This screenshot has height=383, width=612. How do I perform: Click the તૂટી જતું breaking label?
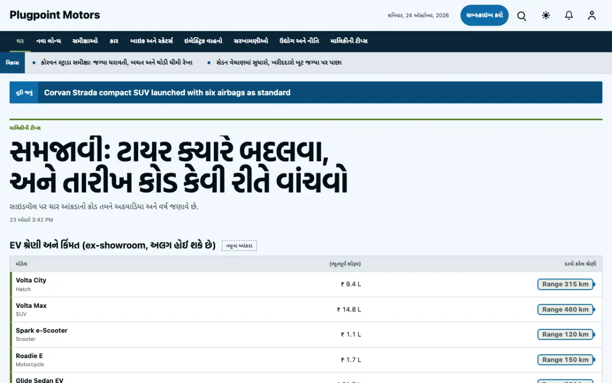(24, 92)
